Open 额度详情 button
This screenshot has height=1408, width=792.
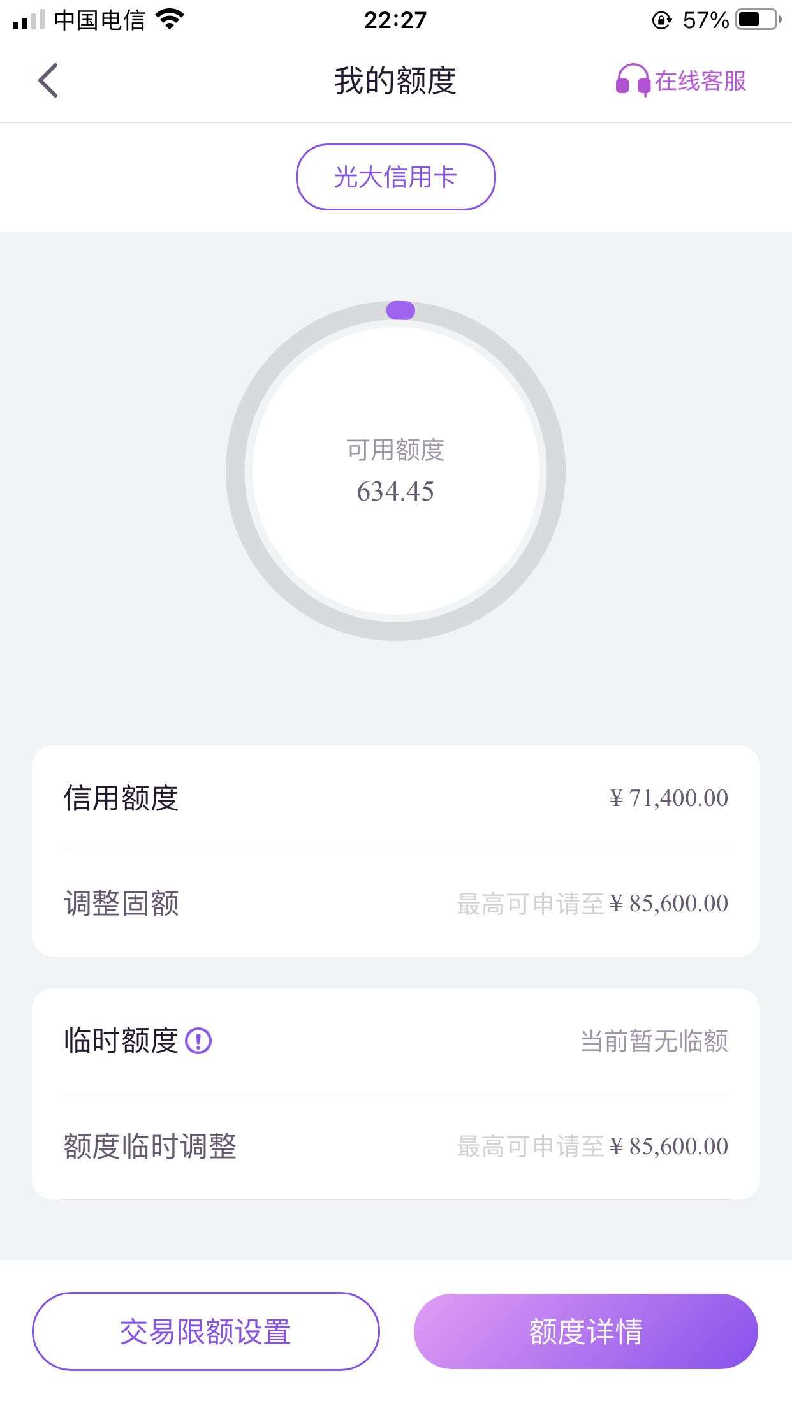(x=585, y=1331)
